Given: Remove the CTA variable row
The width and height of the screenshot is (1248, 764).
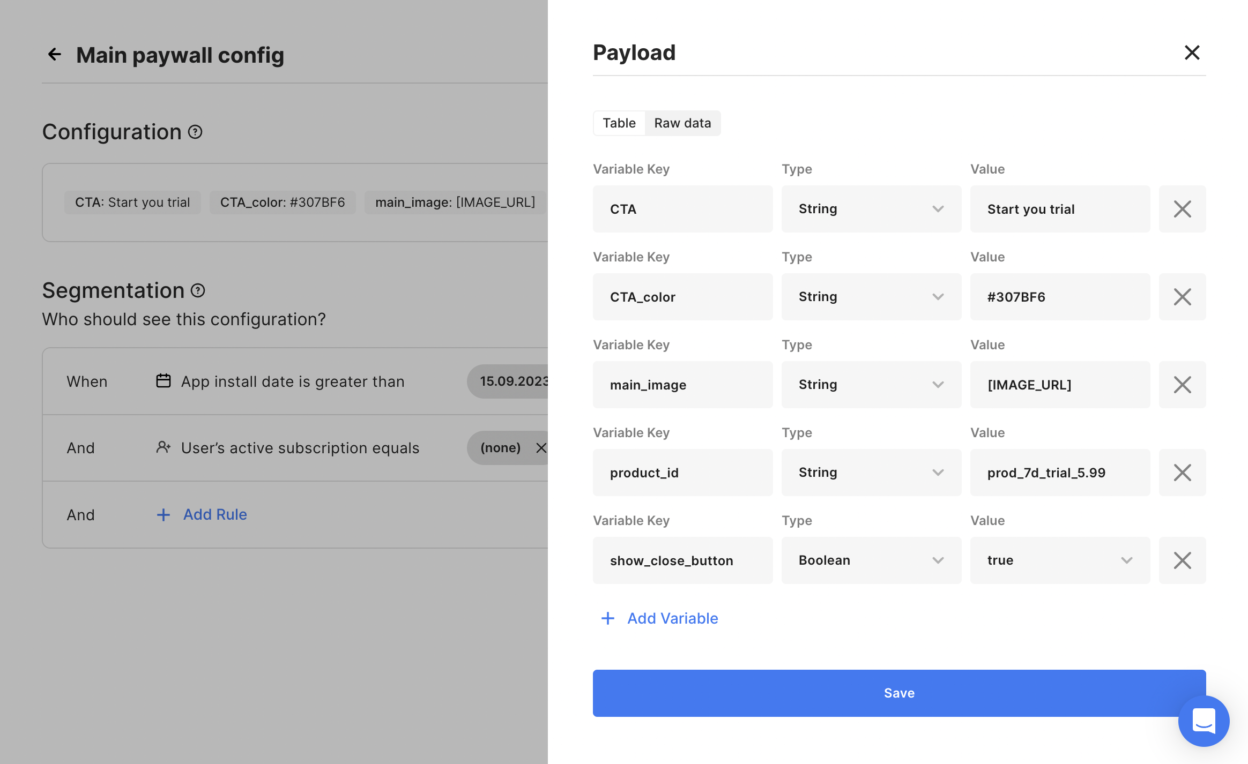Looking at the screenshot, I should 1182,209.
